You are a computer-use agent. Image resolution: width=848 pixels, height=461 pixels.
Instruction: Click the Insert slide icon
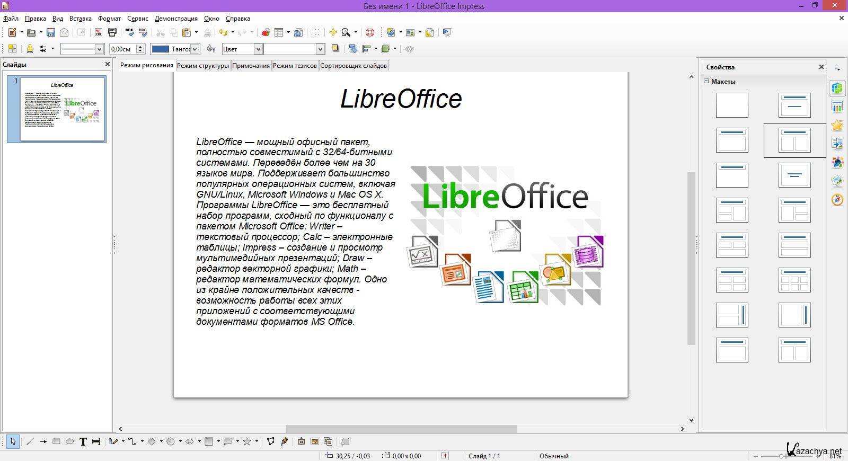[391, 32]
